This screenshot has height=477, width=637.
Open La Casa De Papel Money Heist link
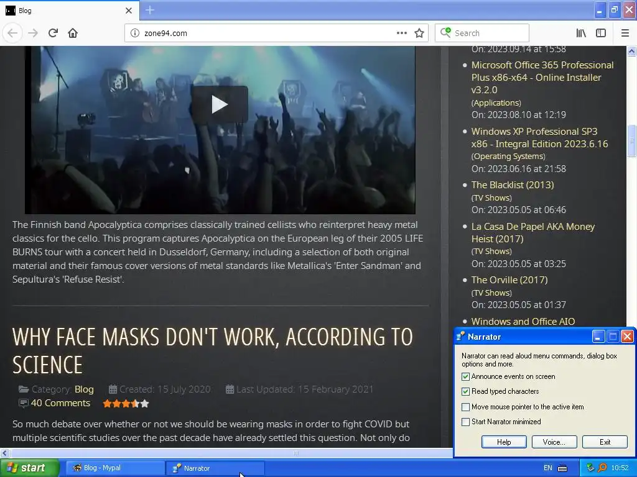(x=532, y=232)
